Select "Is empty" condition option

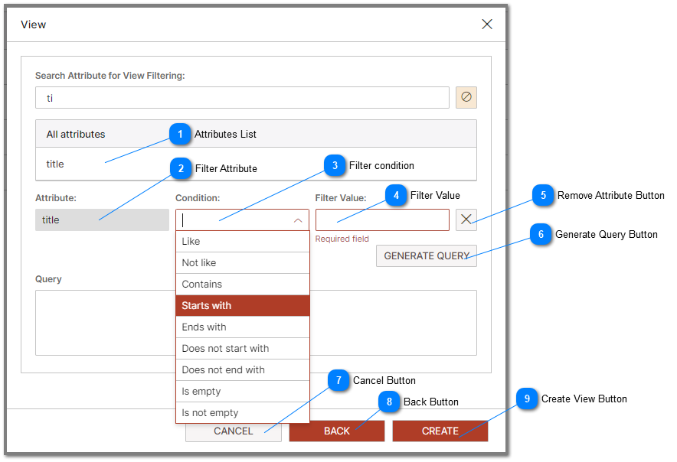(230, 391)
